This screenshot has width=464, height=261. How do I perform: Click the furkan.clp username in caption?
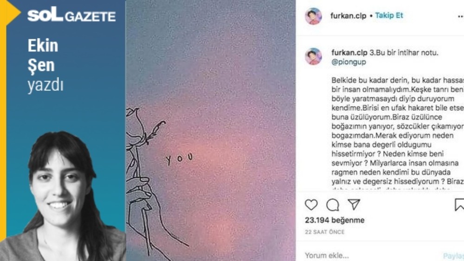pos(349,52)
